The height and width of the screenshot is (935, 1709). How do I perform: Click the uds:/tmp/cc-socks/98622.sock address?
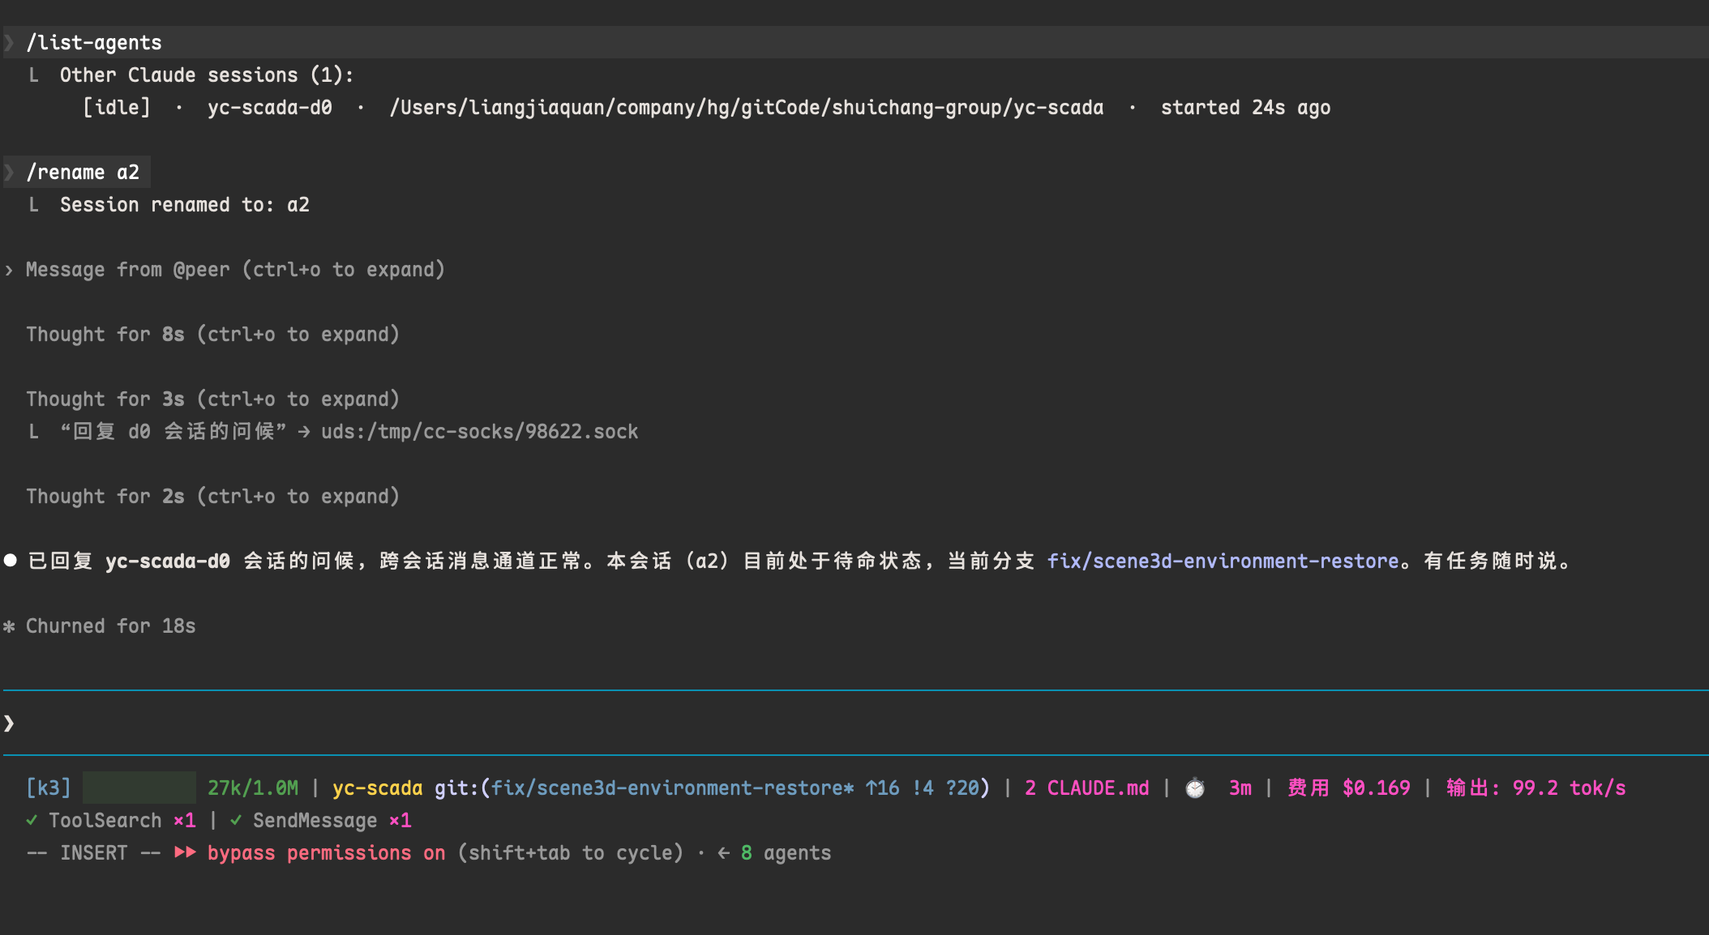click(x=480, y=431)
